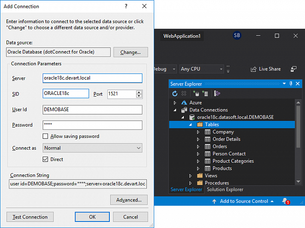
Task: Click the Change... data source button
Action: [x=130, y=52]
